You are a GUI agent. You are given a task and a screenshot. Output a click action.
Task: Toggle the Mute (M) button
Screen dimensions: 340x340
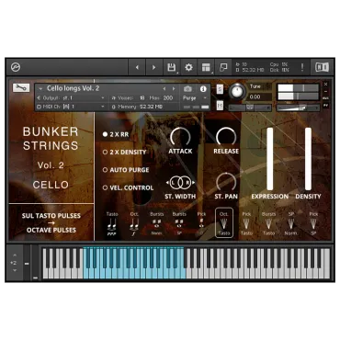pos(220,106)
